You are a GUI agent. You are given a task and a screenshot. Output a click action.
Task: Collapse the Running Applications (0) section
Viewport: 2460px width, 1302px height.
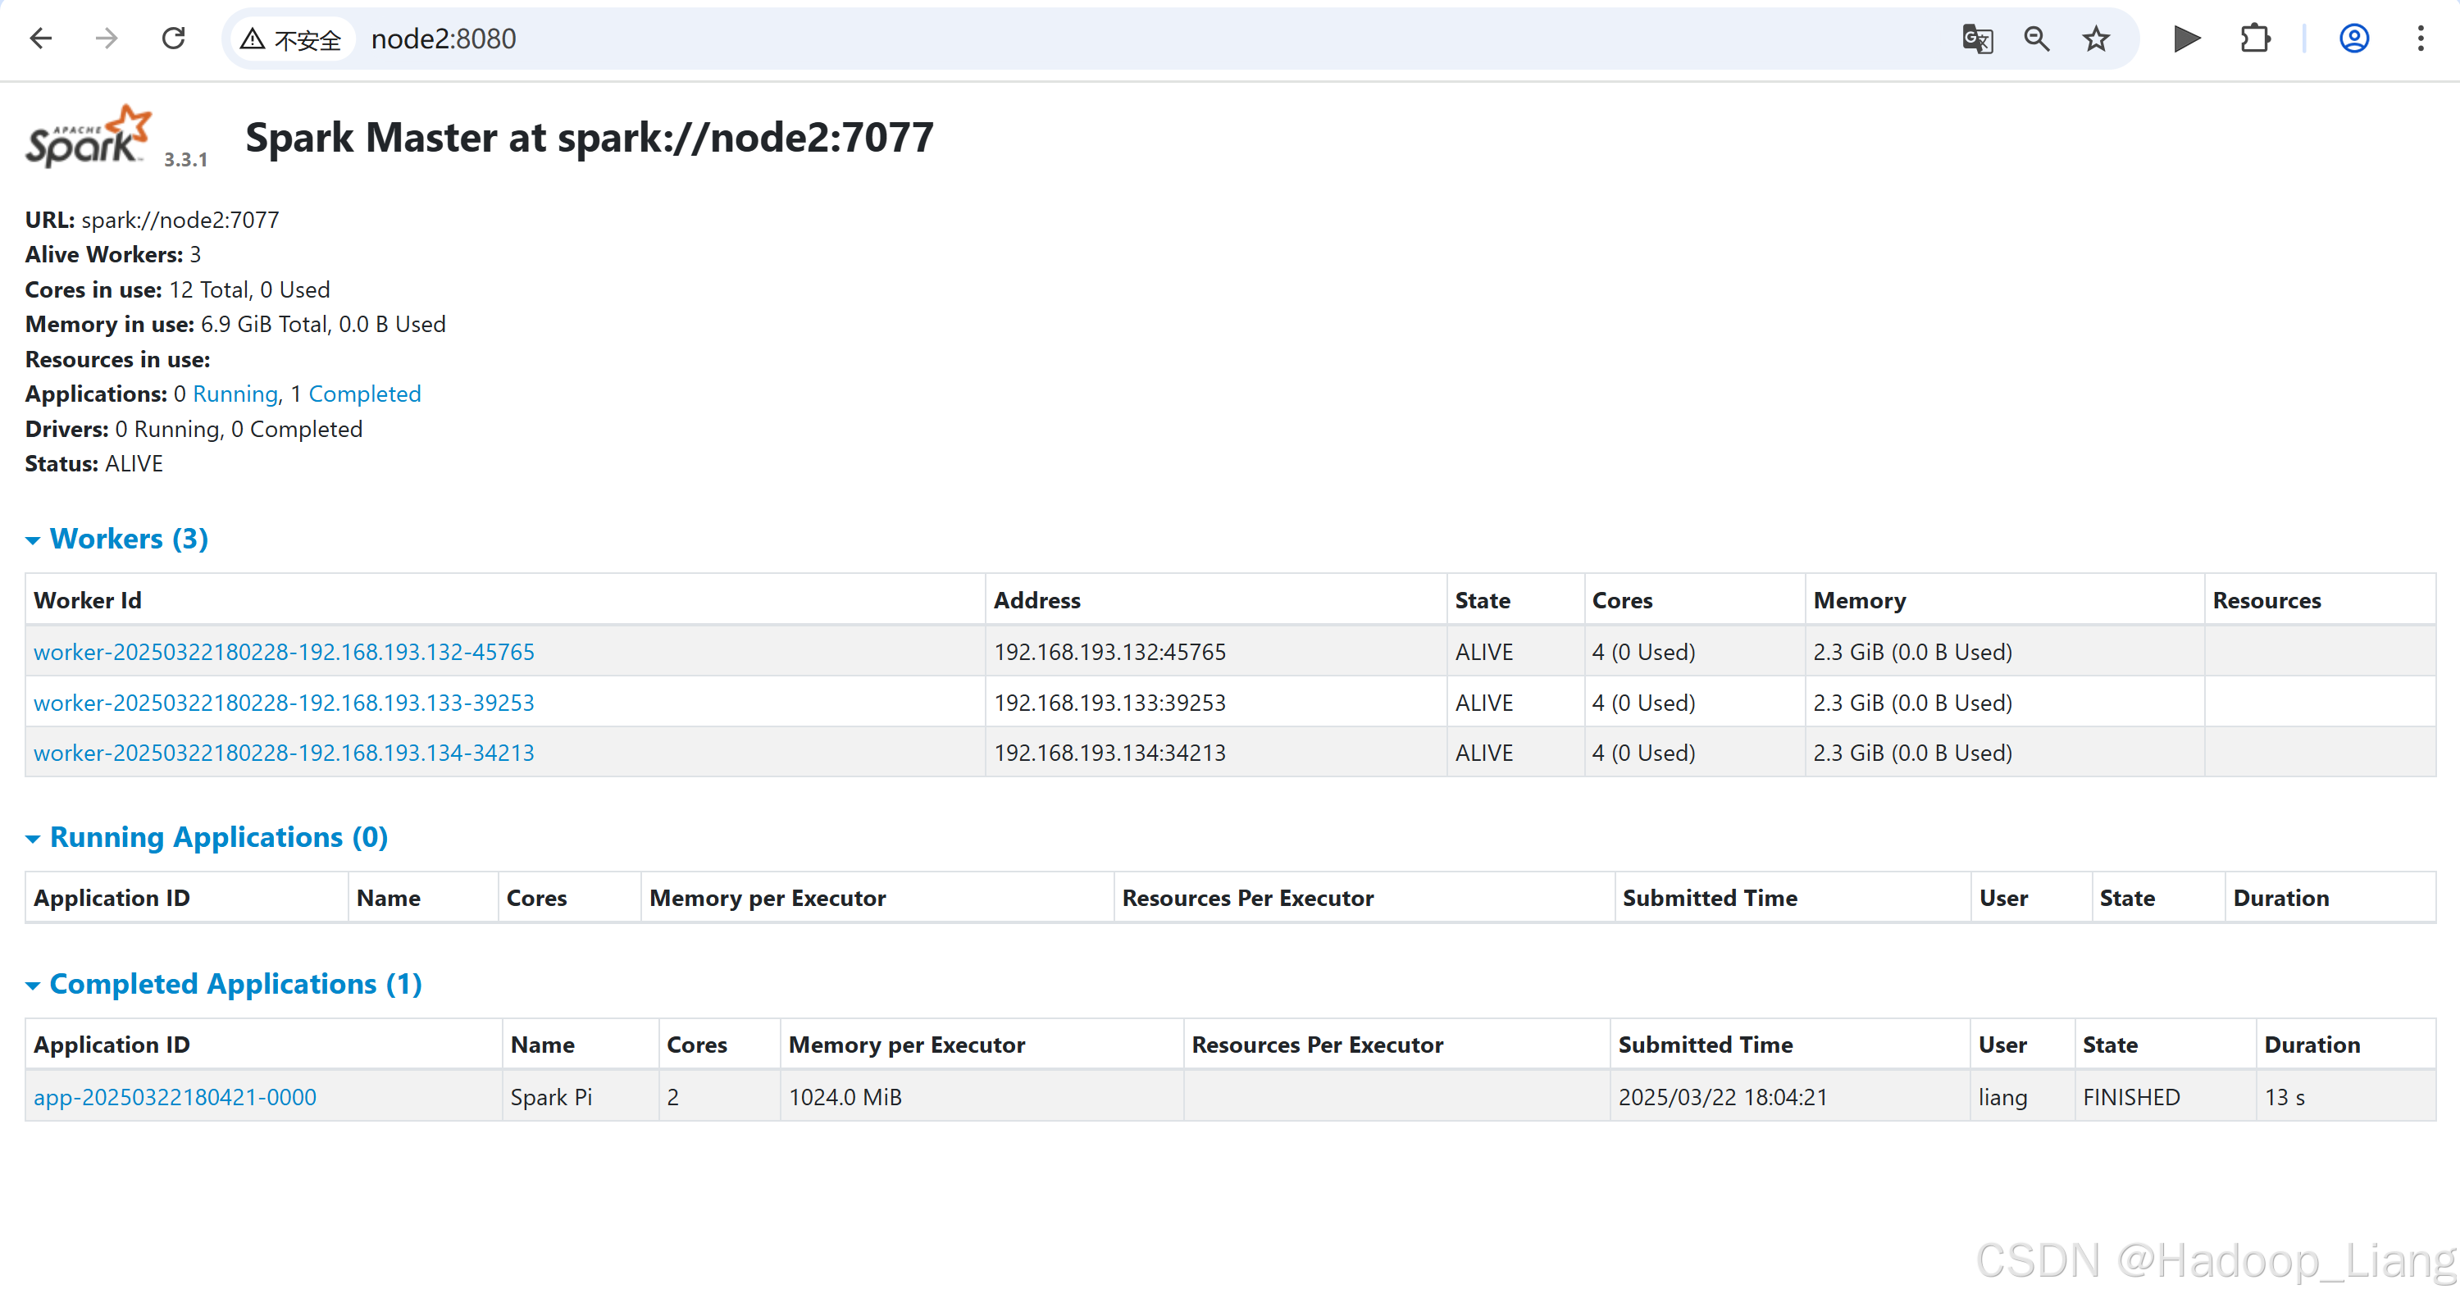[x=218, y=838]
